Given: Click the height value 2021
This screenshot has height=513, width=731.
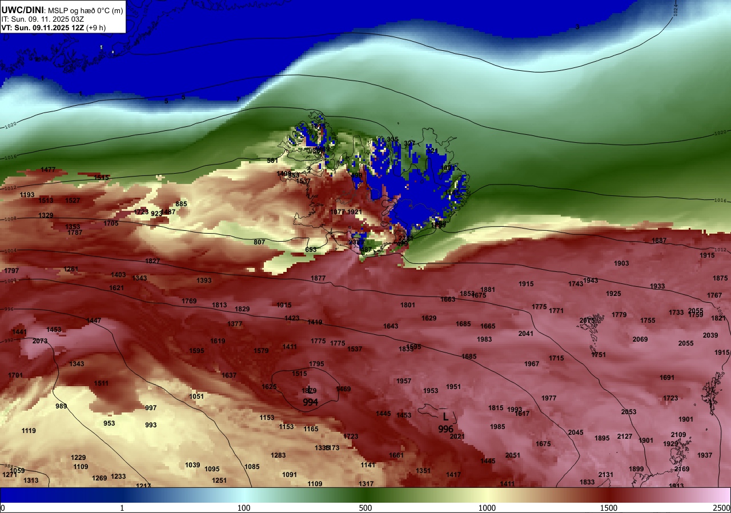Looking at the screenshot, I should [457, 436].
